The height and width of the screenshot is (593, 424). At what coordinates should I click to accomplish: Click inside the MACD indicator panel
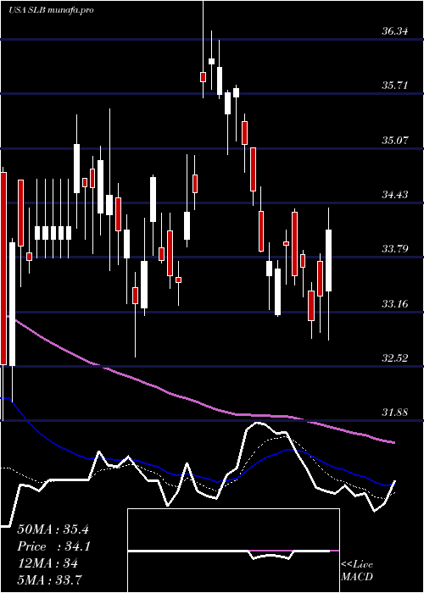pyautogui.click(x=233, y=551)
